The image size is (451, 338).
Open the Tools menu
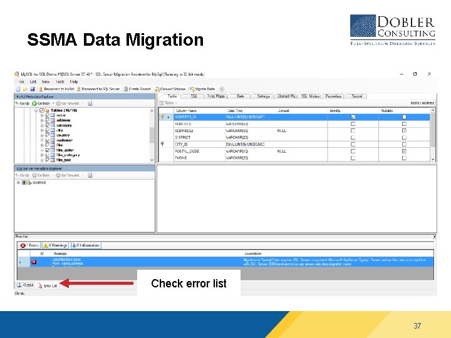pyautogui.click(x=60, y=81)
